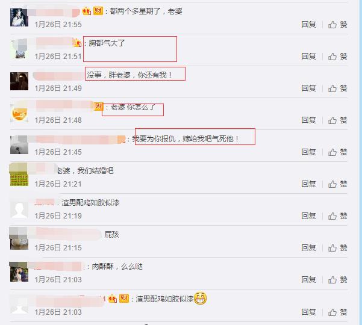The width and height of the screenshot is (362, 325).
Task: Click 回复 on the 21:19 comment
Action: 308,216
